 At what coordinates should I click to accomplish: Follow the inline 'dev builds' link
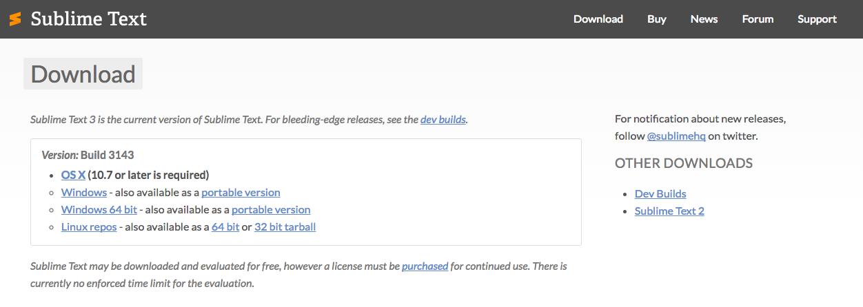click(443, 119)
